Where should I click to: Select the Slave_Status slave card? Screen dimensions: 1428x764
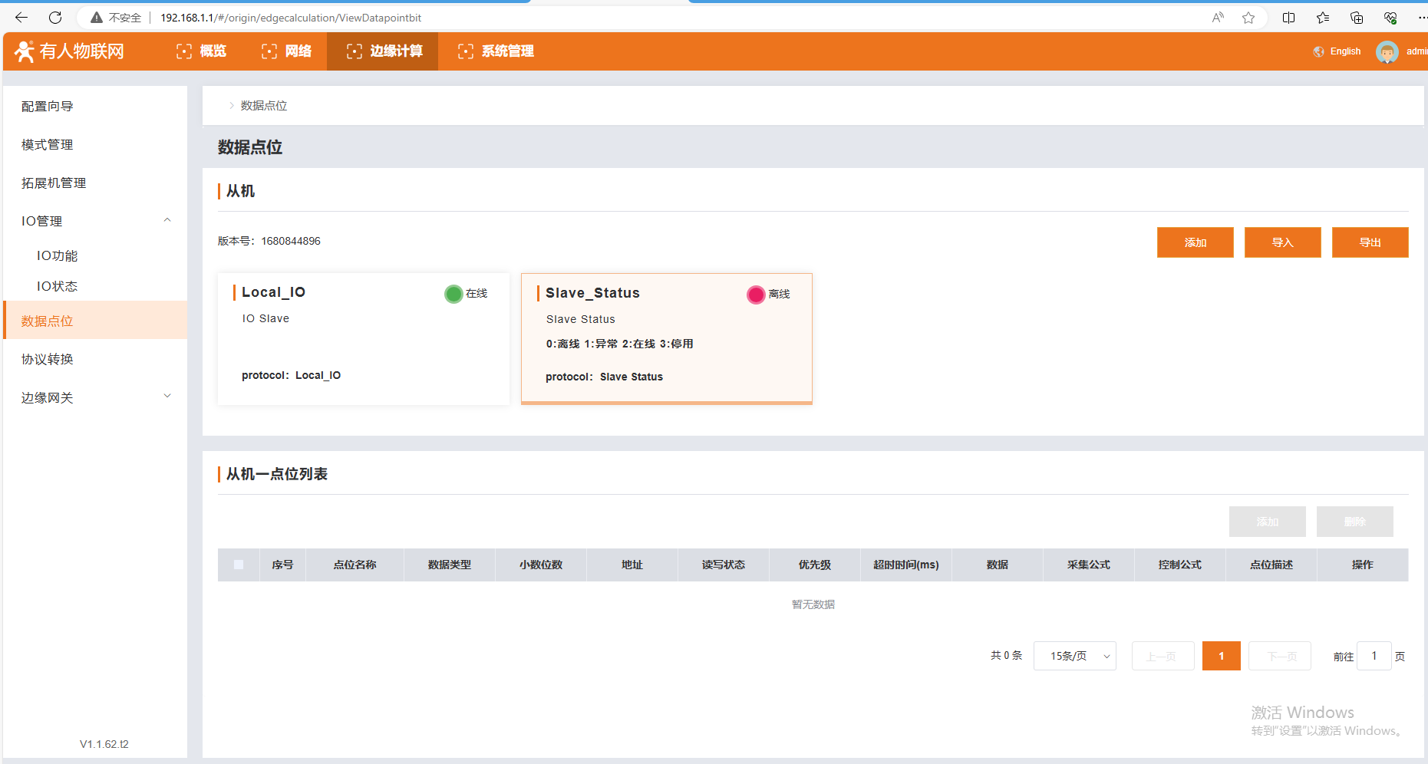[667, 339]
